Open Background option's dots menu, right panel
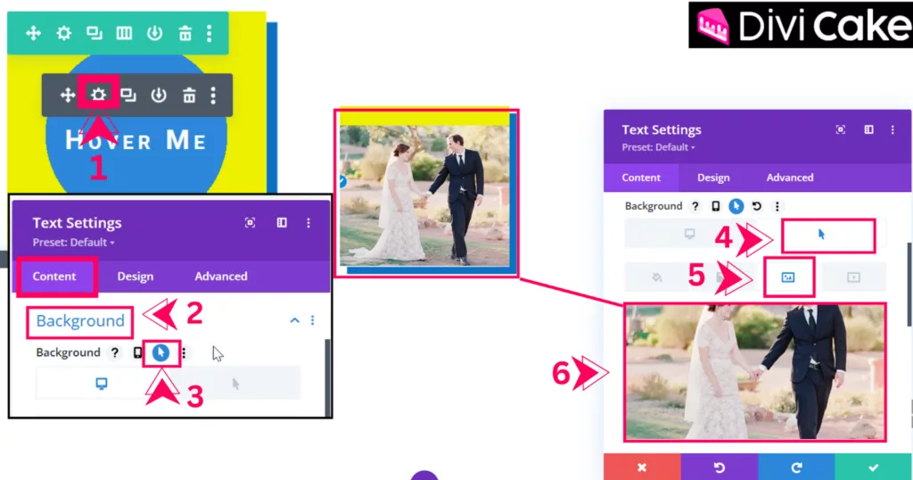The height and width of the screenshot is (480, 913). point(777,206)
